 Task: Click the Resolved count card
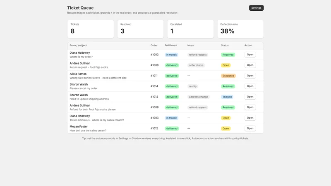click(x=140, y=29)
